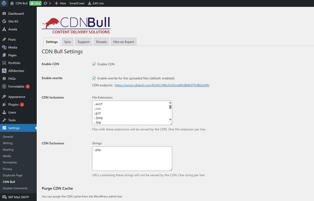Click the WordPress logo icon
Image resolution: width=314 pixels, height=201 pixels.
[4, 3]
